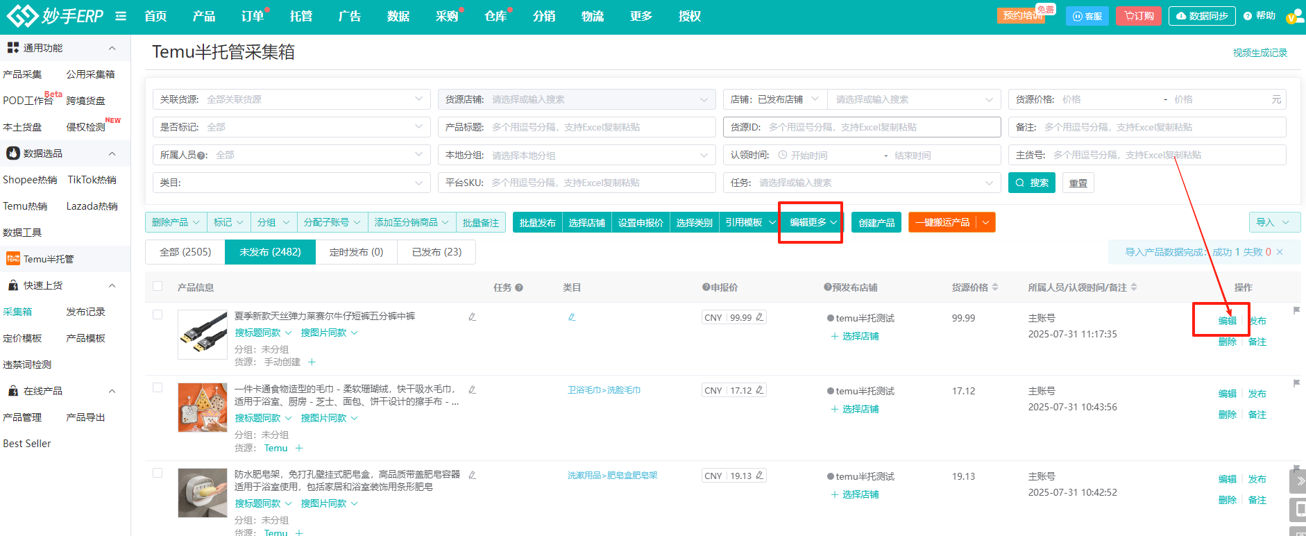Screen dimensions: 1306x536
Task: Open 帮助 help in top bar
Action: tap(1260, 16)
